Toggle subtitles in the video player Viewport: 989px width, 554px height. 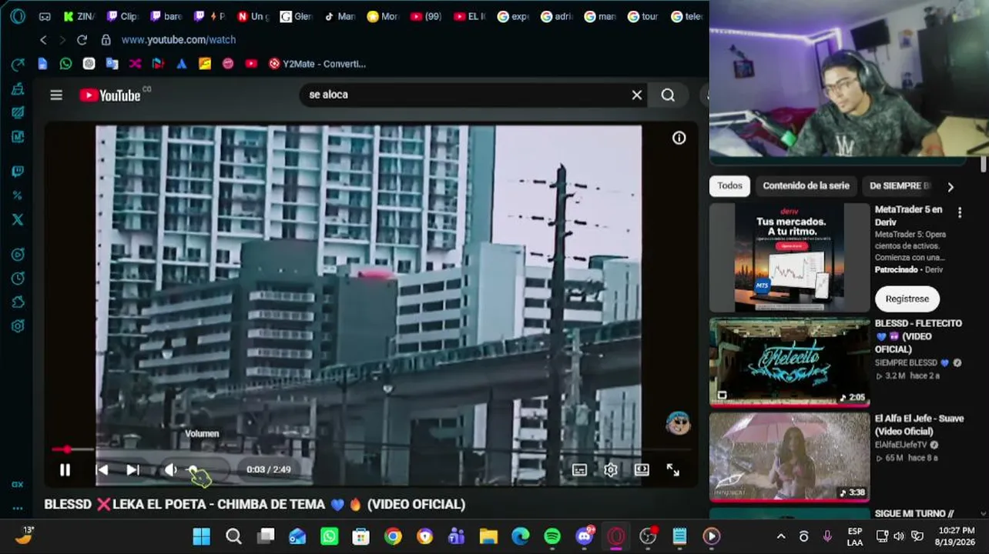click(x=579, y=470)
